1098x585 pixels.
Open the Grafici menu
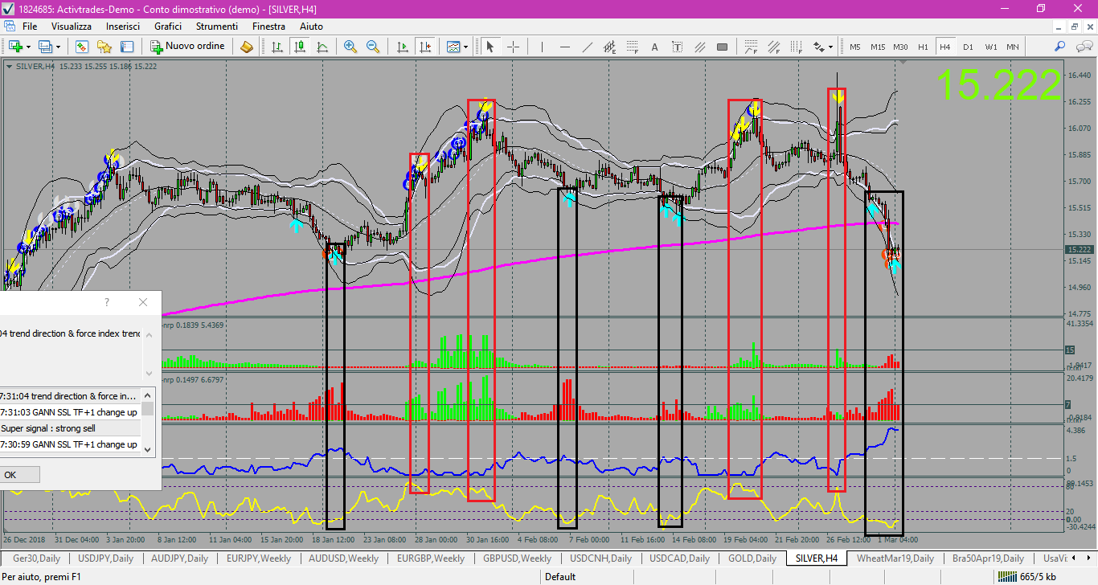click(x=168, y=27)
